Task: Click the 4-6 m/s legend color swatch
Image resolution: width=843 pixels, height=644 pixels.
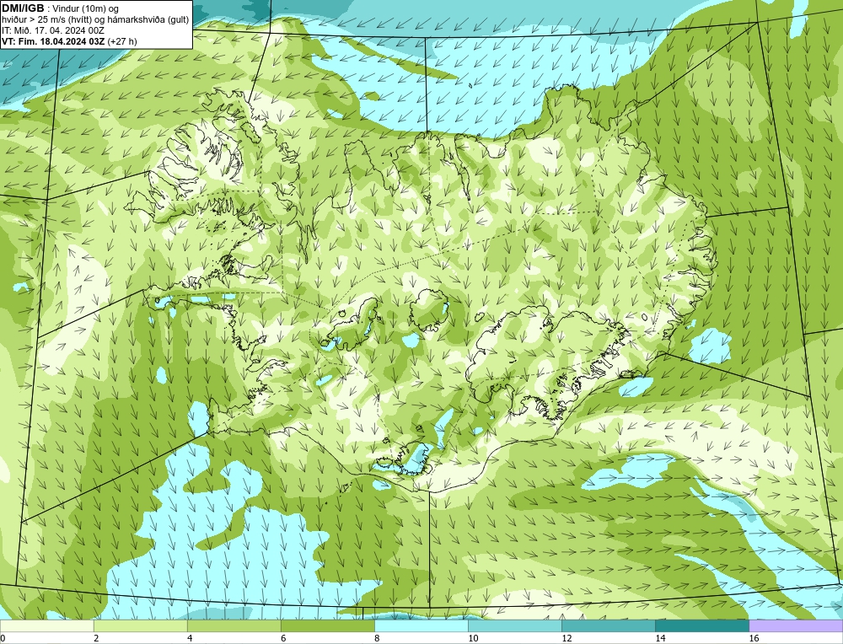Action: [234, 625]
